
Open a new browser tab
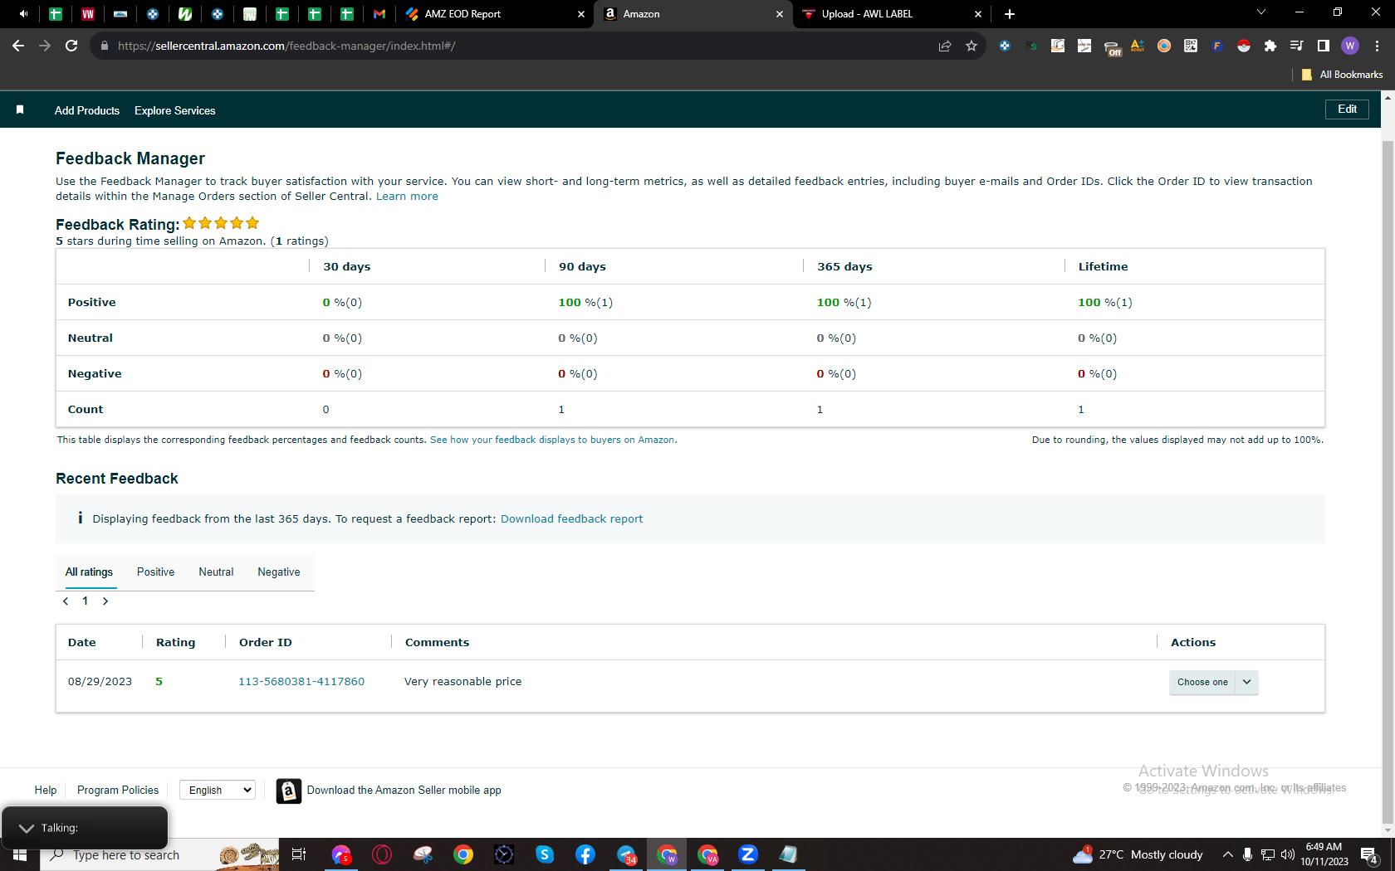(1010, 14)
